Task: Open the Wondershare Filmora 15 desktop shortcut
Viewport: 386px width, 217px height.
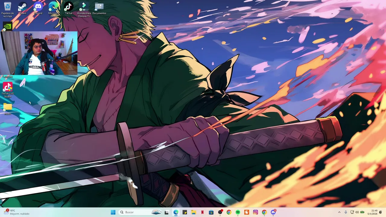Action: tap(84, 10)
